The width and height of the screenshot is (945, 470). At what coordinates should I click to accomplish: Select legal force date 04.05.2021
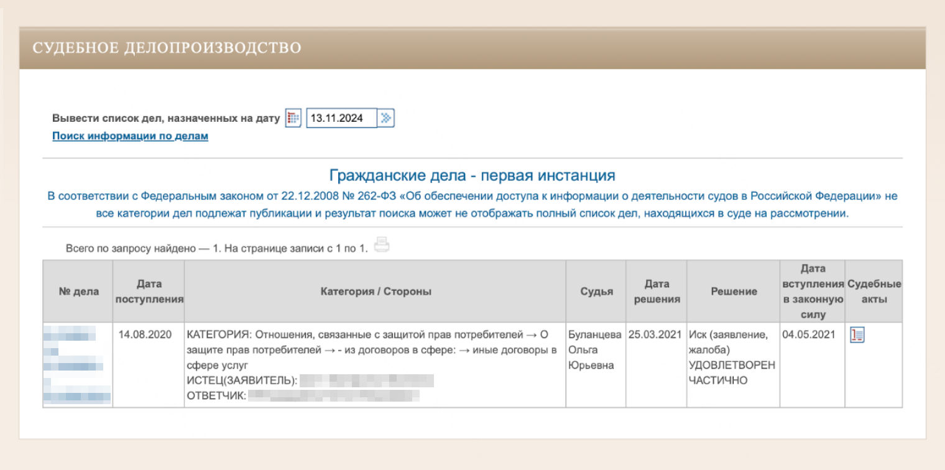tap(809, 334)
